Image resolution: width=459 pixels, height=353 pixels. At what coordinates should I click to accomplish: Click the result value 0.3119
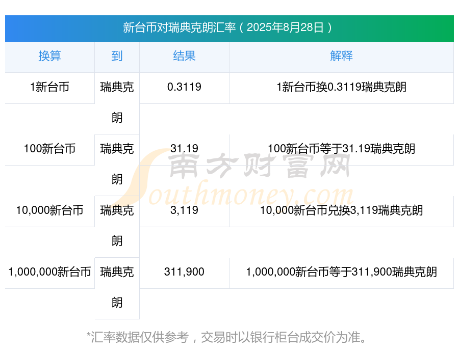184,87
